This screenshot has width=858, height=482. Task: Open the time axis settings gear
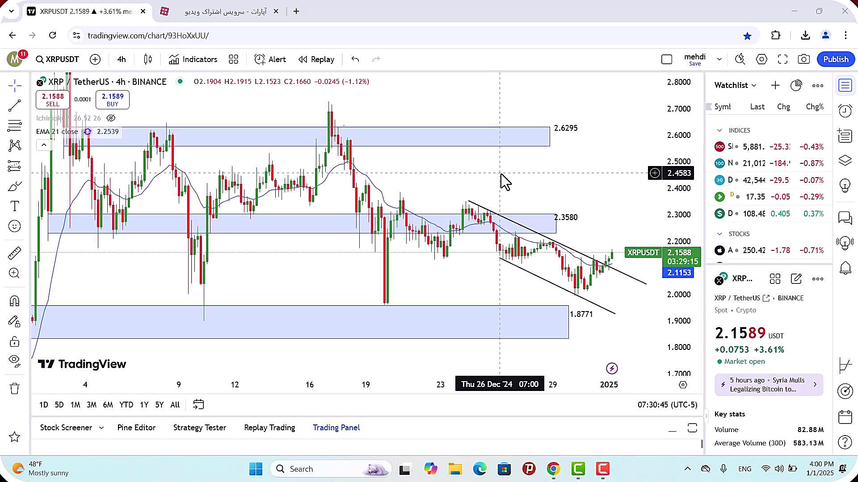click(x=683, y=385)
